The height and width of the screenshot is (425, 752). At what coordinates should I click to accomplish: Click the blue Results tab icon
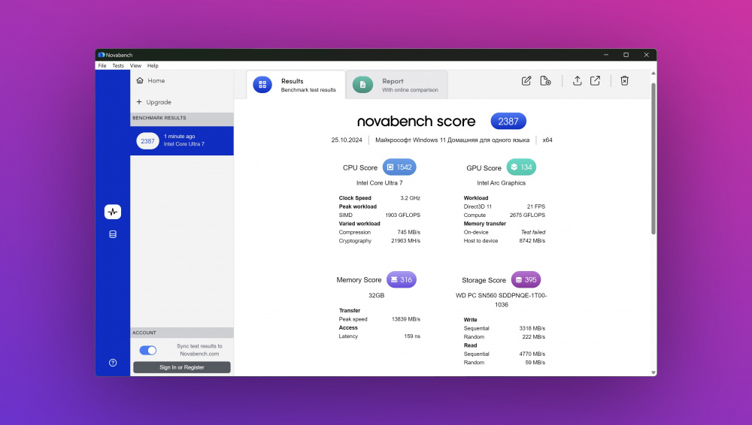coord(262,85)
